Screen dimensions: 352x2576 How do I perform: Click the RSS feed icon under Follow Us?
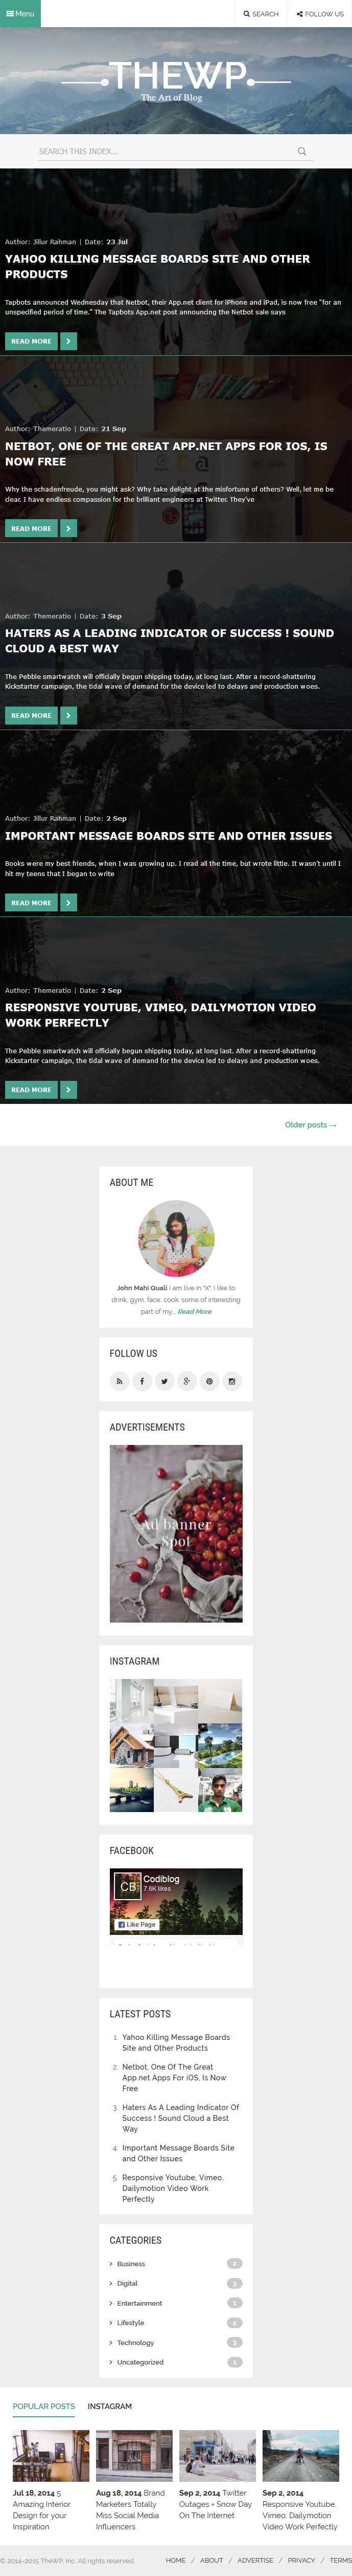coord(120,1381)
